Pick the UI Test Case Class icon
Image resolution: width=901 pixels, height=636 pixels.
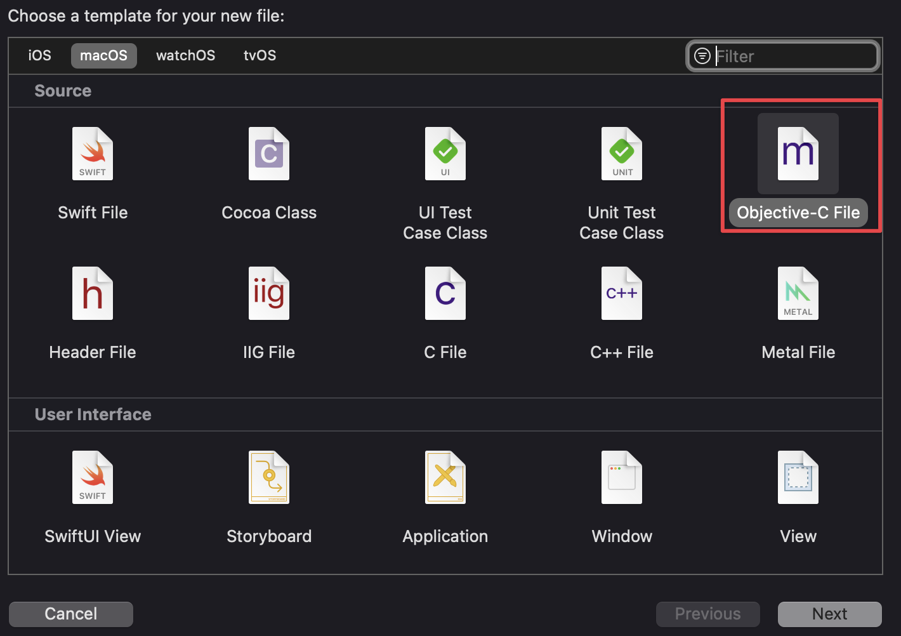click(x=445, y=154)
